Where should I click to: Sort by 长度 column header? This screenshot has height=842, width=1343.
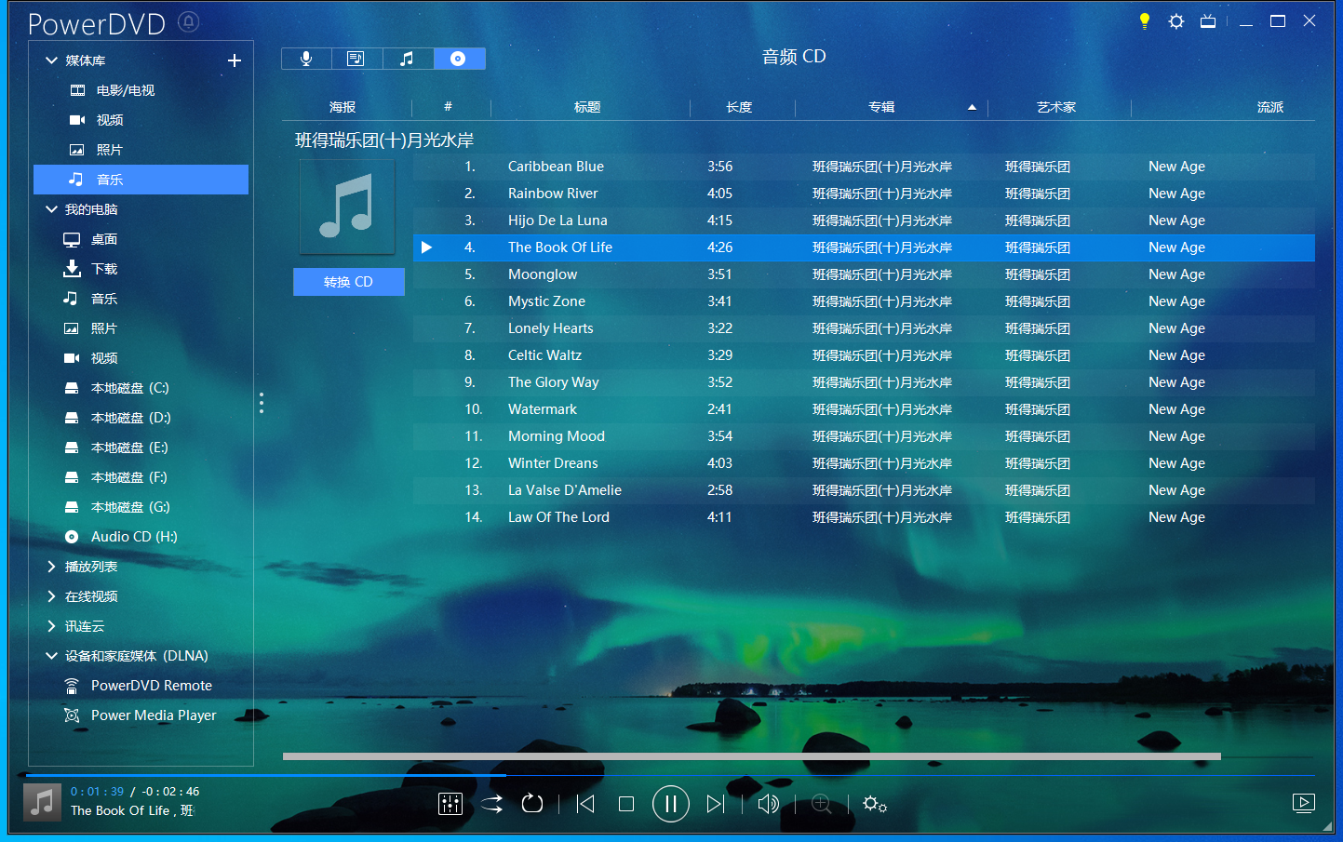coord(739,107)
